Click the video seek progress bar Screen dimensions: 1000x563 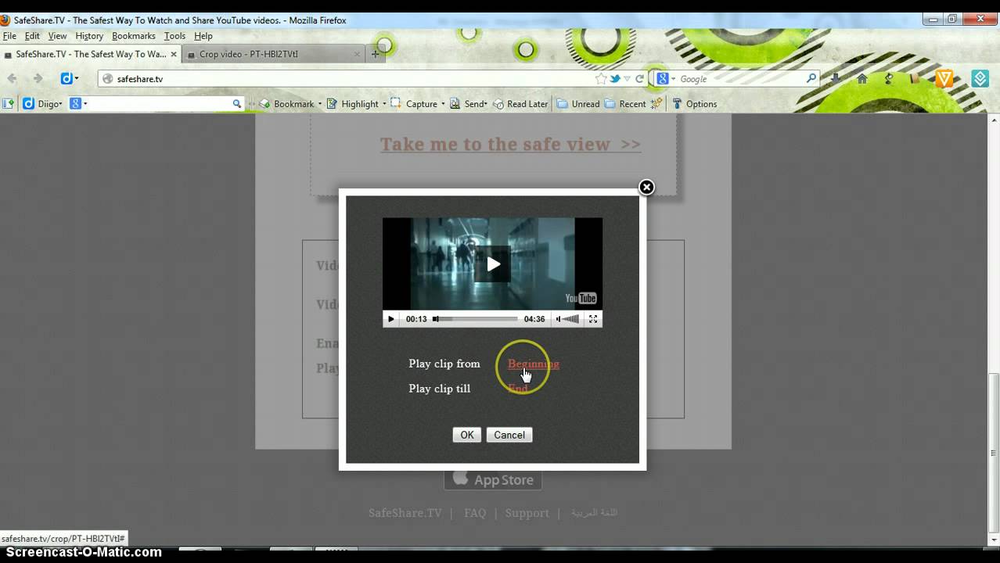[x=475, y=319]
